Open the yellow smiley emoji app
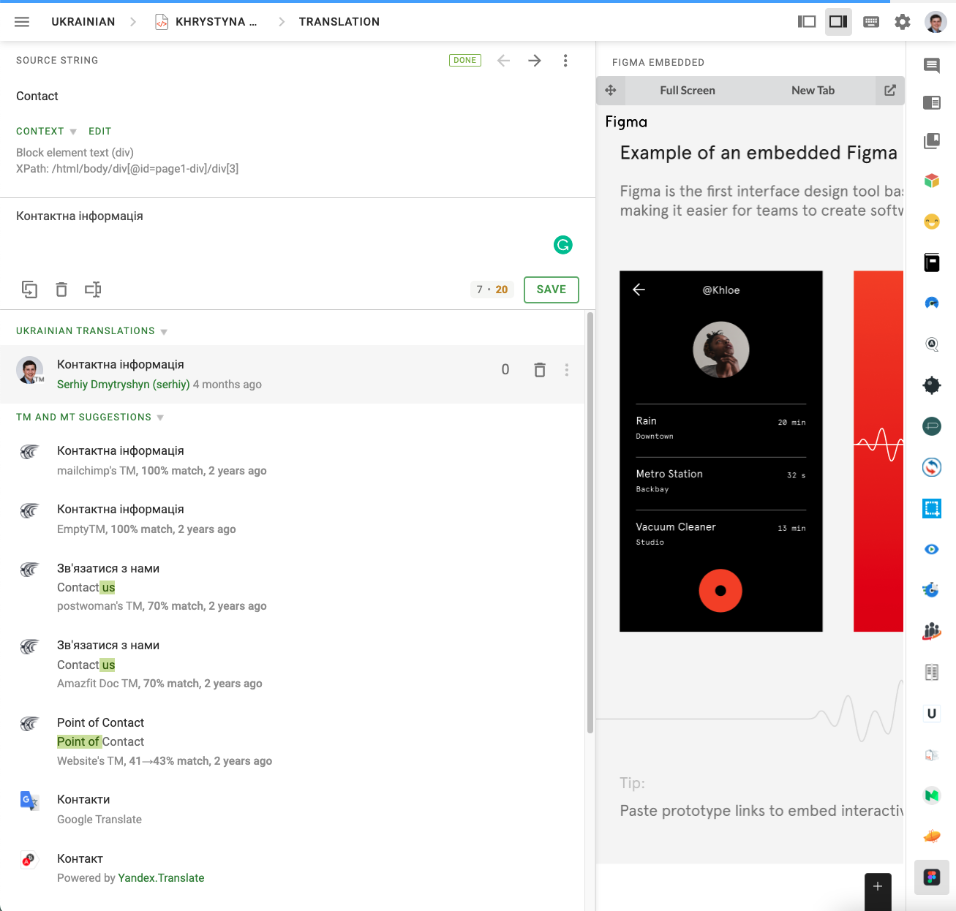This screenshot has height=911, width=956. click(932, 222)
